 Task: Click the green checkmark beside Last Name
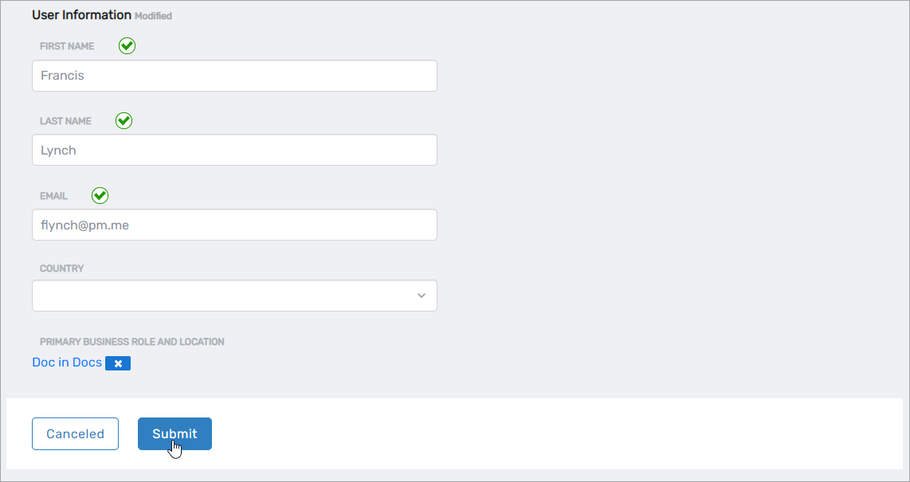click(x=124, y=121)
